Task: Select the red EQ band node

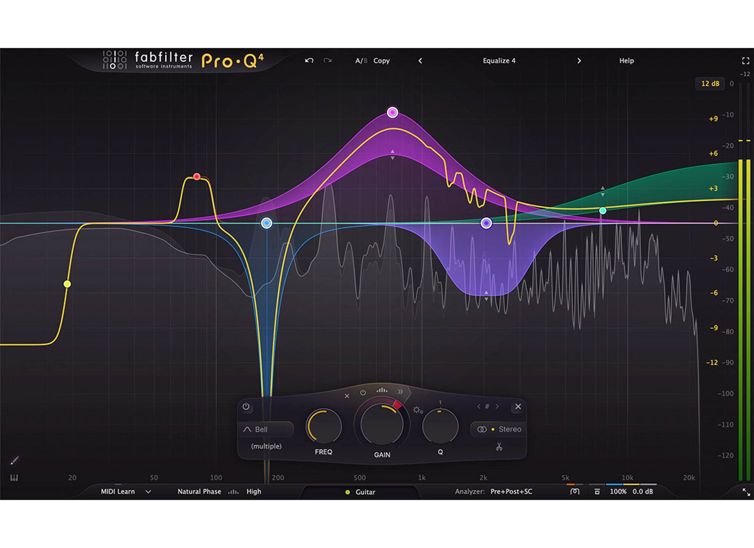Action: pos(196,177)
